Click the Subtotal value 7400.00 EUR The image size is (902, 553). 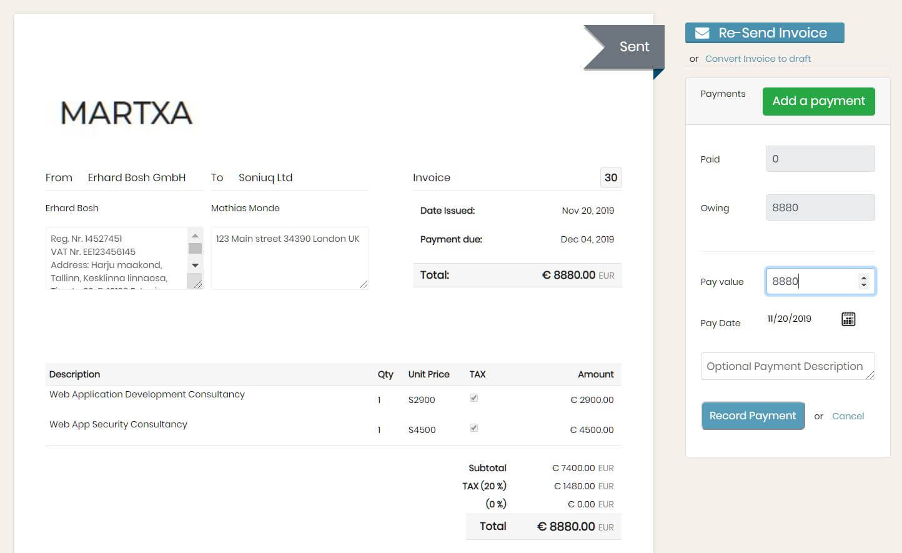click(583, 468)
